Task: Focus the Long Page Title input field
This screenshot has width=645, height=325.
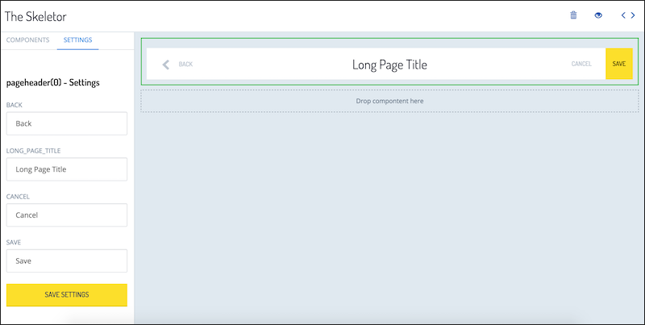Action: coord(67,169)
